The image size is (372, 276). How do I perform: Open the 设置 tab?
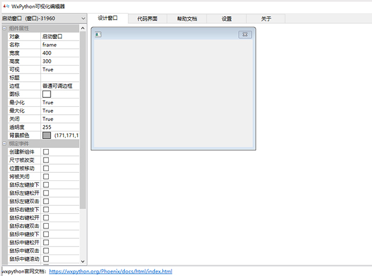point(227,19)
